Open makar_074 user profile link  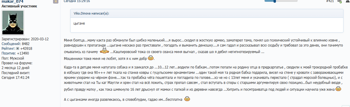[12, 1]
